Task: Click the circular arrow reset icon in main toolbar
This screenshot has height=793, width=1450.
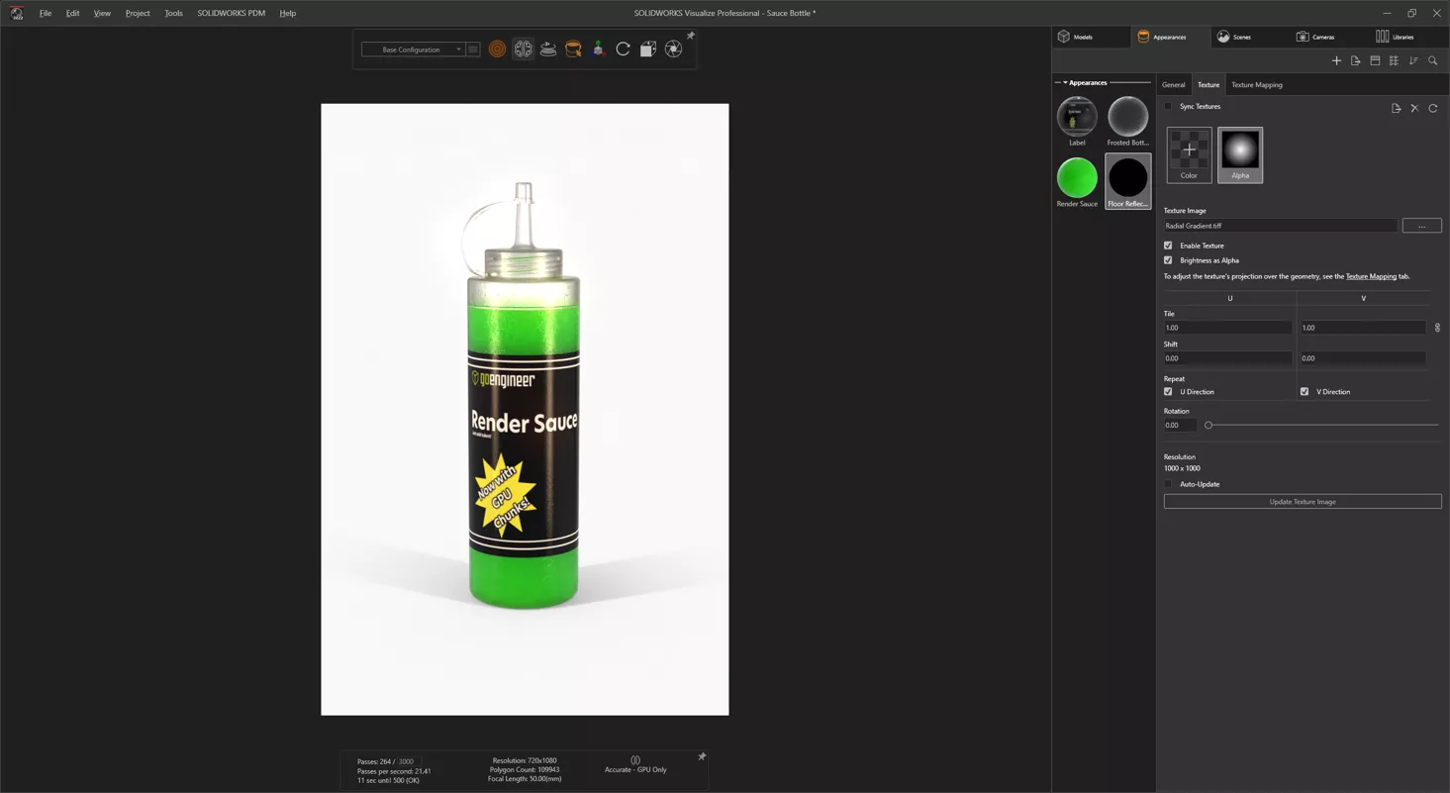Action: (x=623, y=50)
